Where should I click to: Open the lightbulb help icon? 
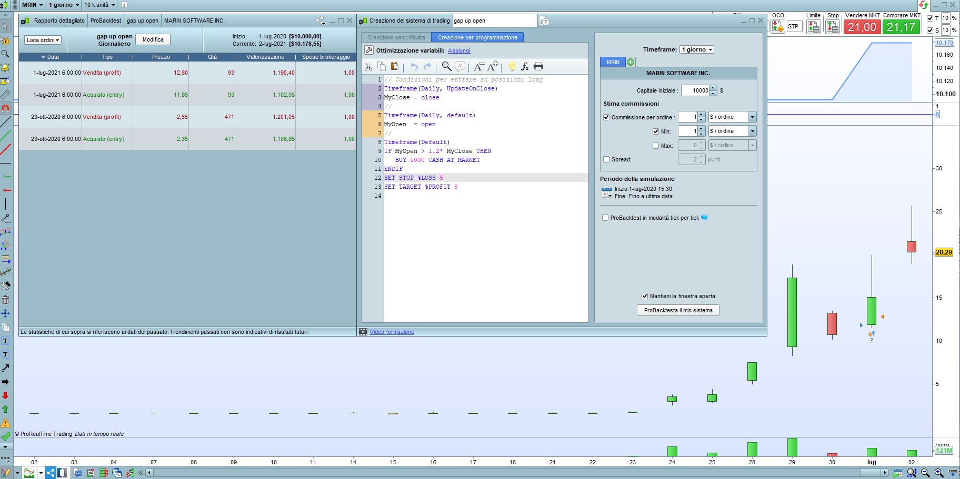(512, 66)
